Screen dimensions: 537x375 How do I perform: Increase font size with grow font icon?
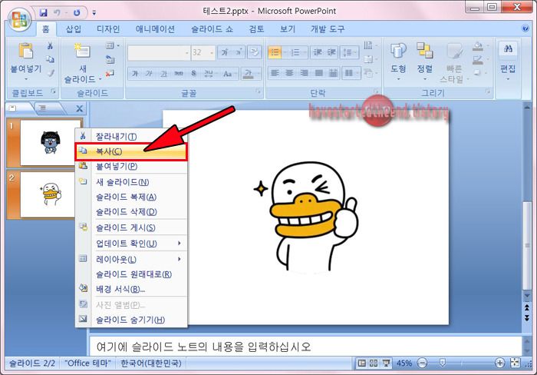point(224,52)
